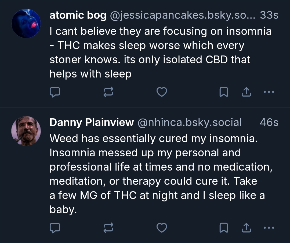Repost Danny Plainview's weed post
The height and width of the screenshot is (243, 290).
pyautogui.click(x=108, y=228)
